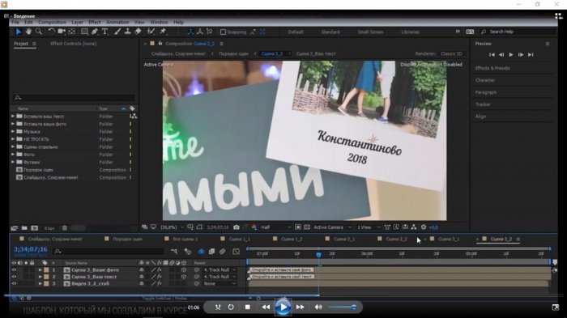Open the Half resolution dropdown

[x=276, y=227]
